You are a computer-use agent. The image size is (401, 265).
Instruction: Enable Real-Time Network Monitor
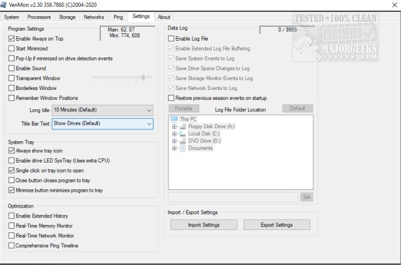pos(11,236)
